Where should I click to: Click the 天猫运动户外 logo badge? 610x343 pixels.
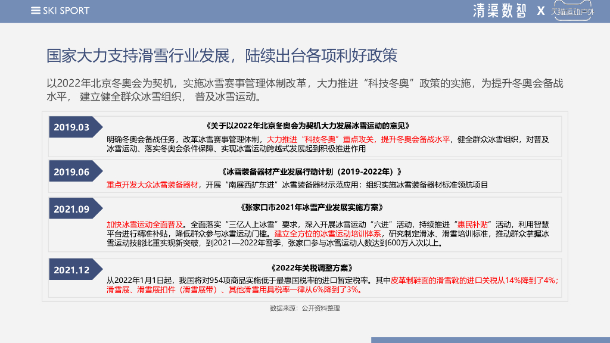(x=573, y=11)
